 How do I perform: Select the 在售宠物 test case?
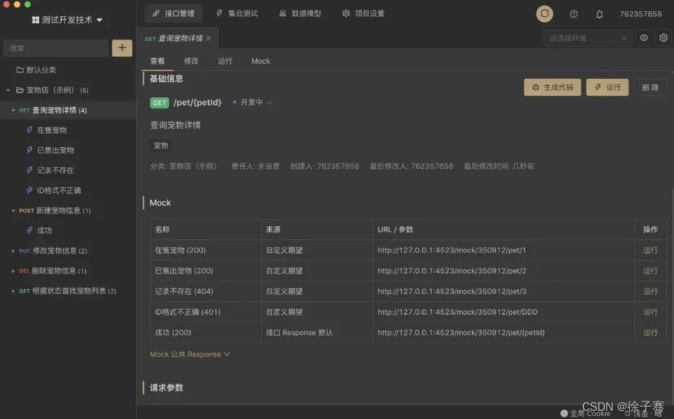[52, 130]
